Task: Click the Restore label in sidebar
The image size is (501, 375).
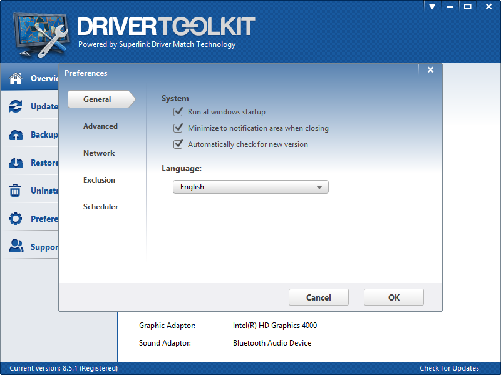Action: (44, 162)
